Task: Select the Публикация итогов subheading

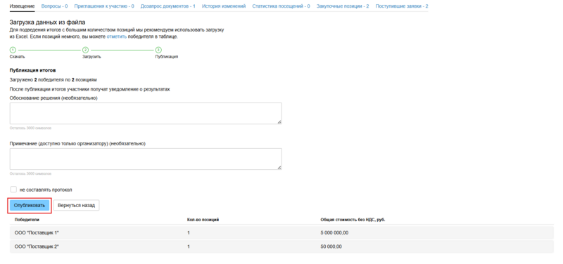Action: coord(32,70)
